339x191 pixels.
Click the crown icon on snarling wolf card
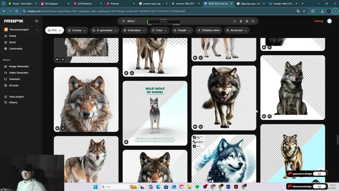pos(195,127)
